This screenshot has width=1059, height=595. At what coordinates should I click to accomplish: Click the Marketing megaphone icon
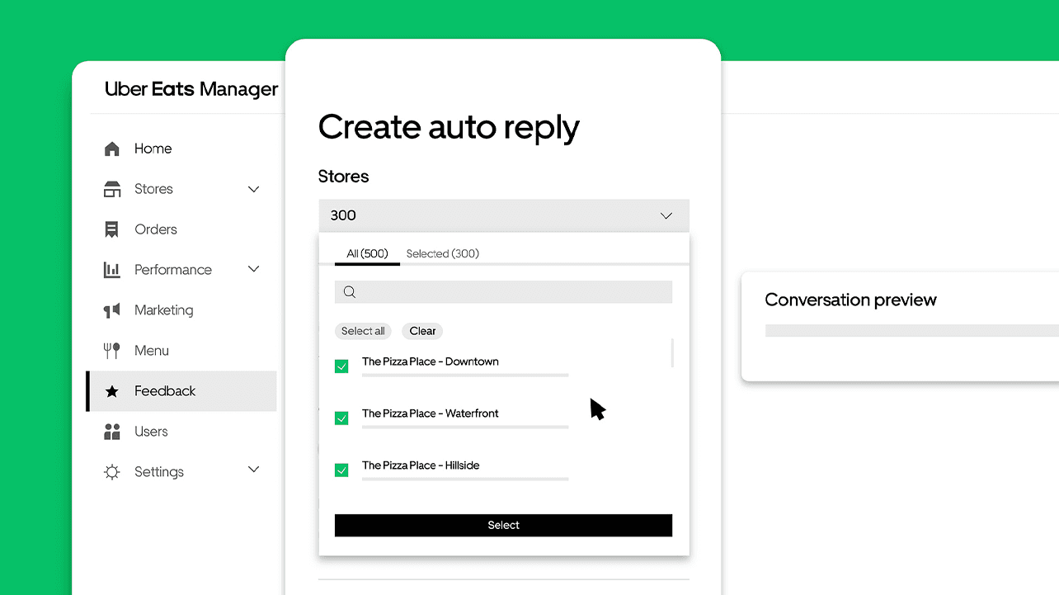[x=111, y=310]
